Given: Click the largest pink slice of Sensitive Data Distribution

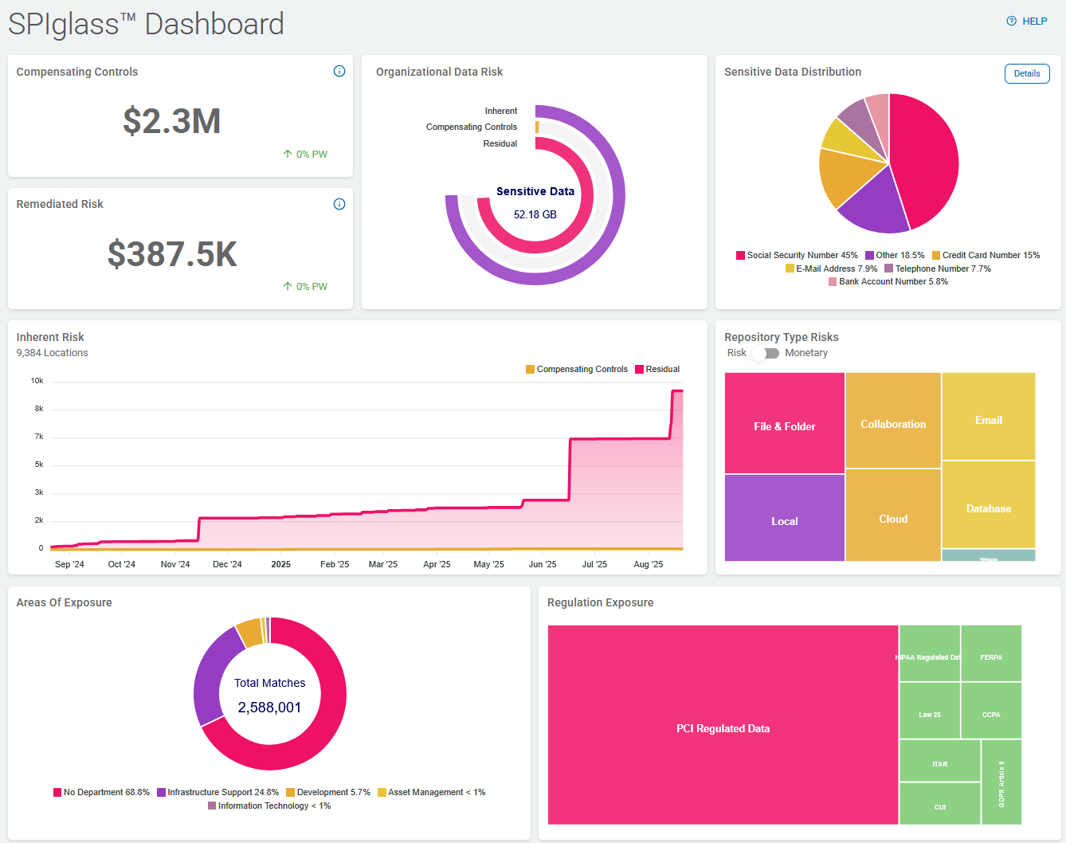Looking at the screenshot, I should 924,151.
